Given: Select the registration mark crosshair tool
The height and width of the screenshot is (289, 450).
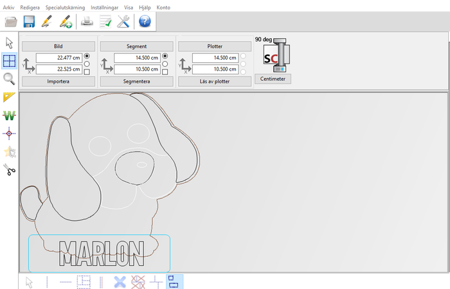Looking at the screenshot, I should tap(9, 134).
